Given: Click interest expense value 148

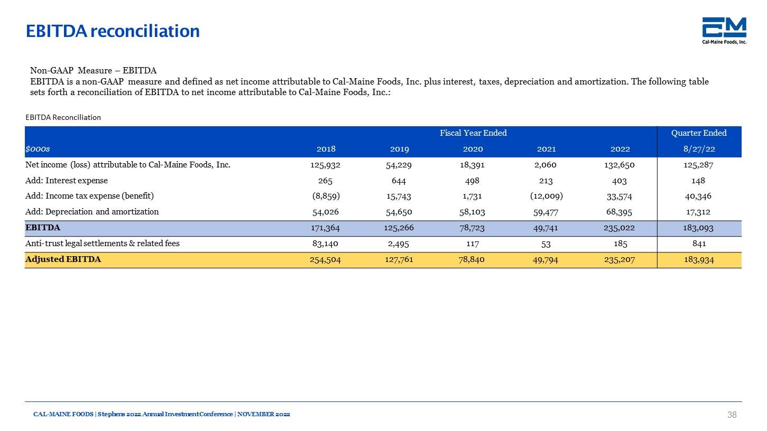Looking at the screenshot, I should tap(698, 181).
